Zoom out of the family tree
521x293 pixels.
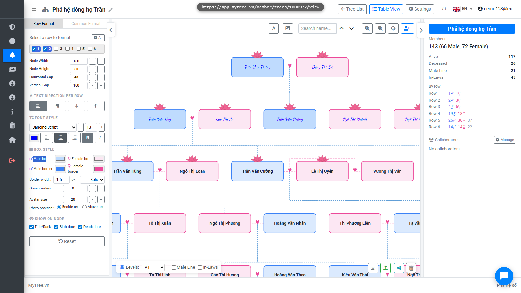click(380, 28)
